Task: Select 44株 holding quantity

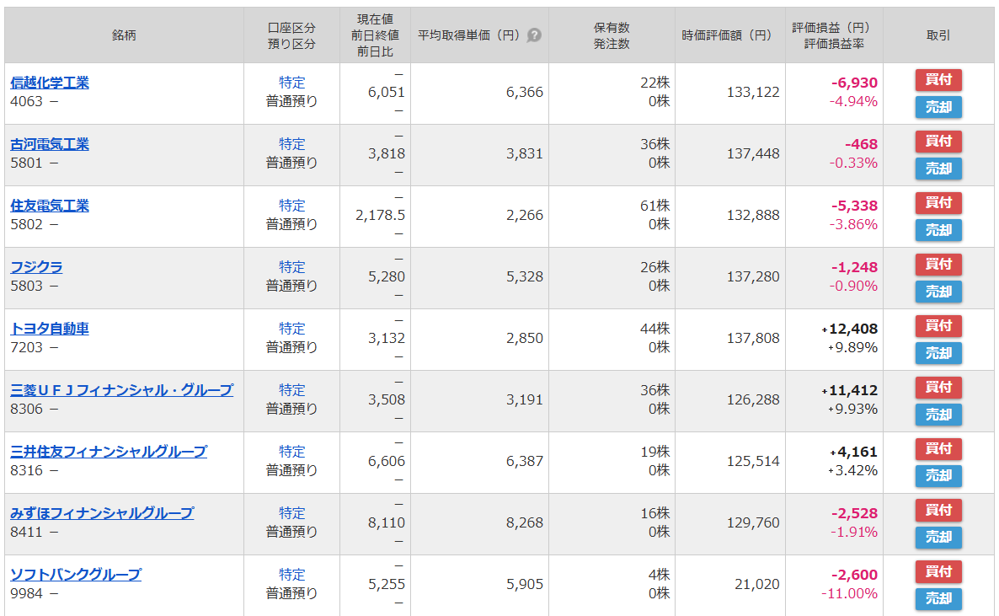Action: tap(655, 329)
